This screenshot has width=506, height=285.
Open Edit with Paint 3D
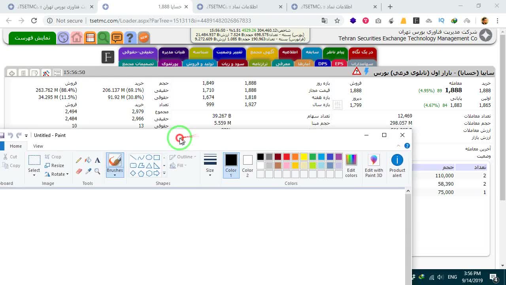(x=374, y=166)
